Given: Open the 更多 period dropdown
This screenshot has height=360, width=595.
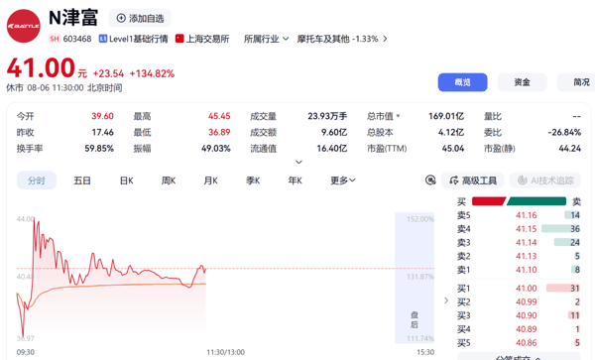Looking at the screenshot, I should pos(343,180).
